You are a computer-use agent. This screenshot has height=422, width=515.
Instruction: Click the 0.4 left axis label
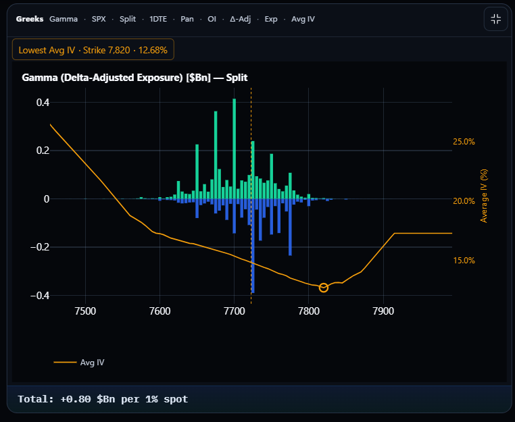point(43,103)
